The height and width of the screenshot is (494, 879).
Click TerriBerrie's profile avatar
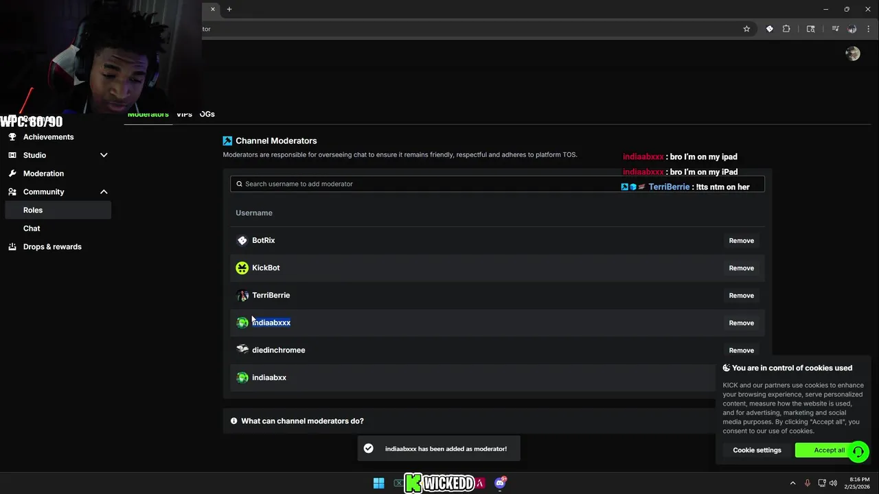click(242, 295)
